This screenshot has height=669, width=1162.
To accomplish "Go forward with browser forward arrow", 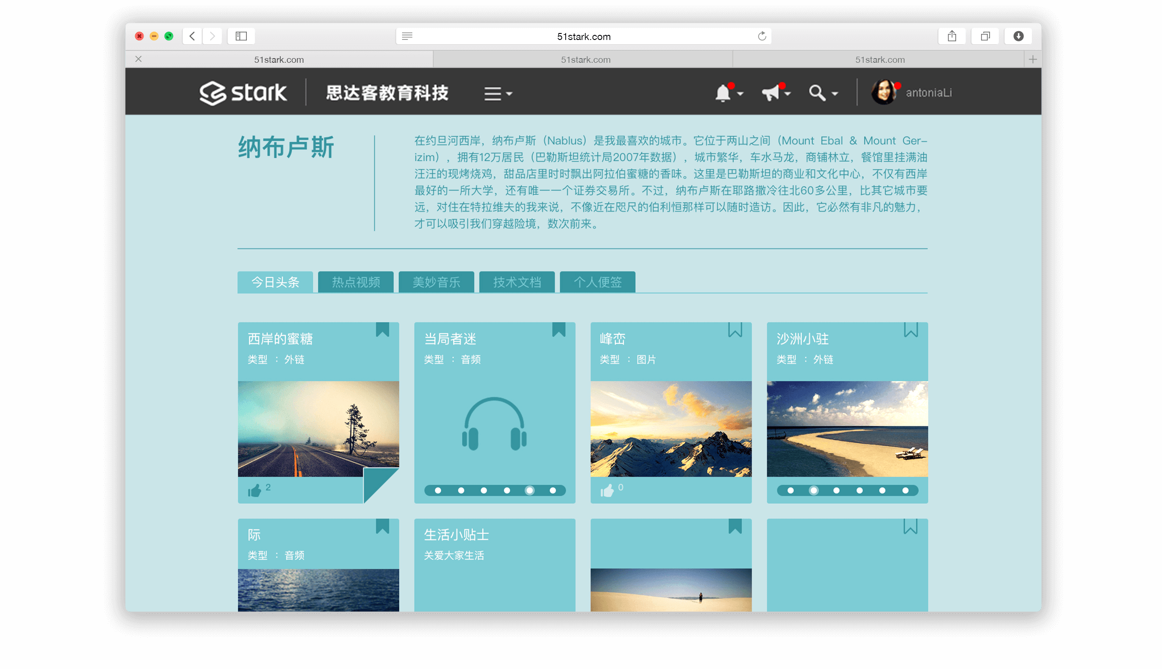I will (212, 36).
